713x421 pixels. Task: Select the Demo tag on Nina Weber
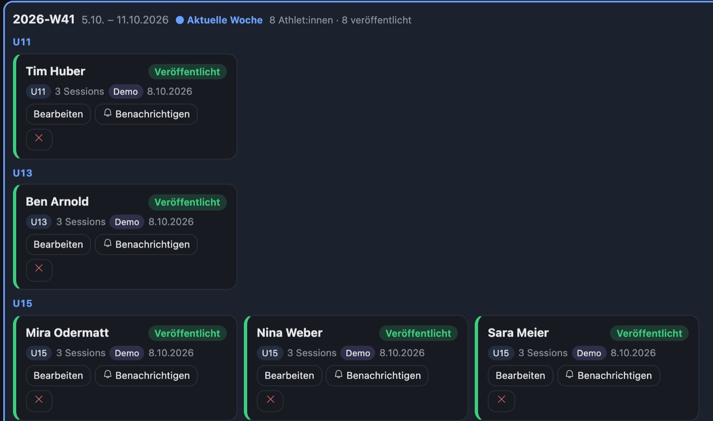click(x=358, y=353)
